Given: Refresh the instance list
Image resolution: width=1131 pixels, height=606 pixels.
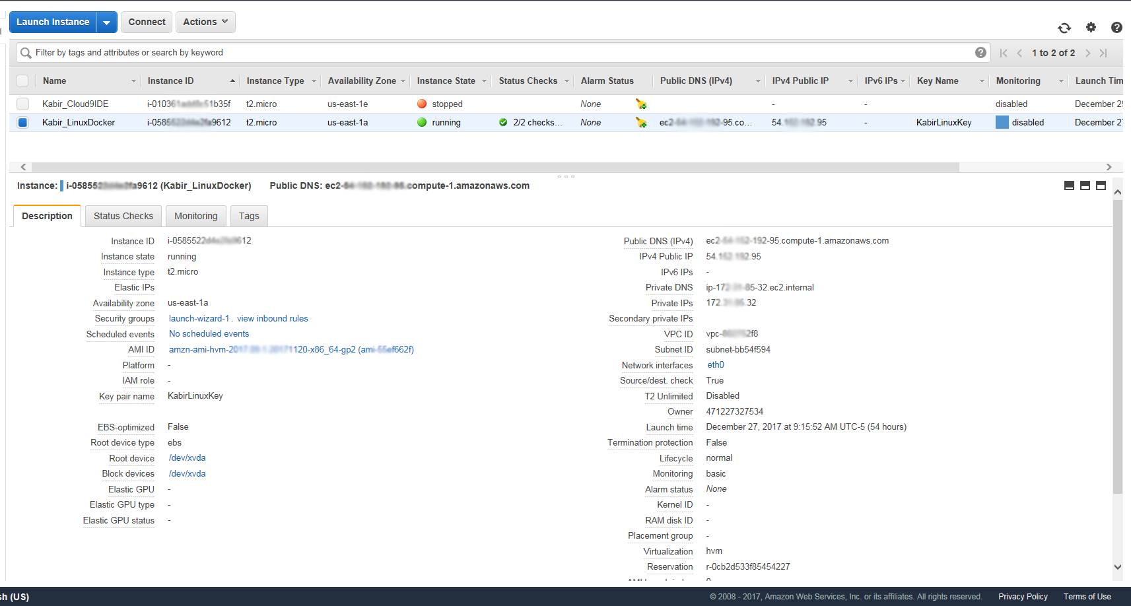Looking at the screenshot, I should 1064,28.
